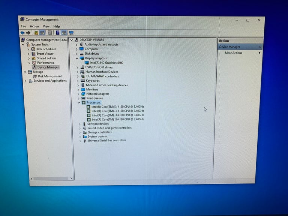Click the Universal Serial Bus controllers icon

pos(85,141)
